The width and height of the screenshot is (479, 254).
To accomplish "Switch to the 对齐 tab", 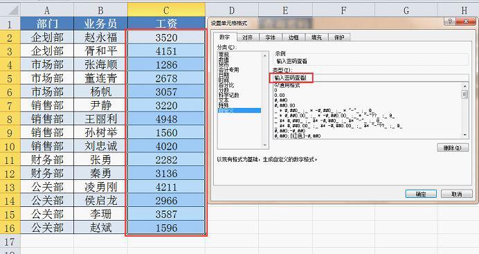I will coord(247,37).
